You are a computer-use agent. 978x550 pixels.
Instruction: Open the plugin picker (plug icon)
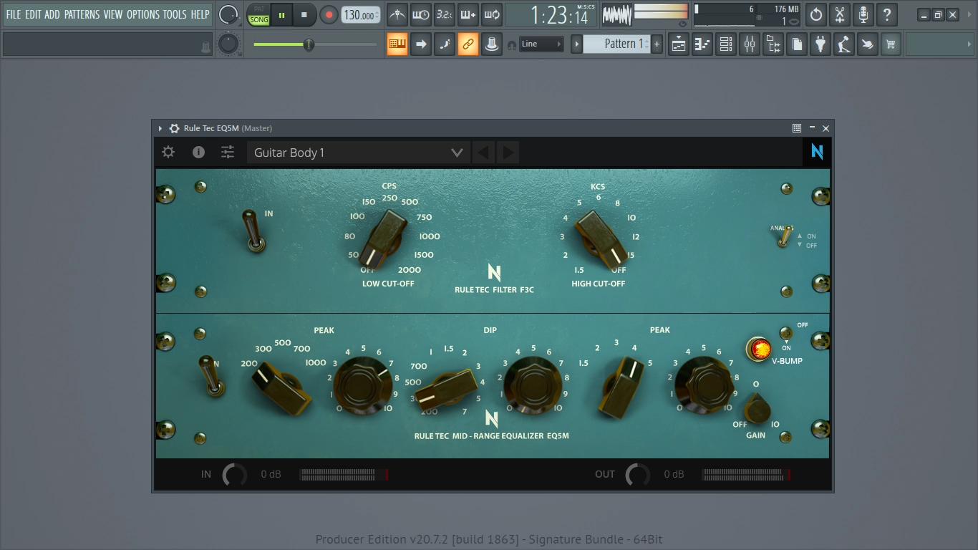820,44
